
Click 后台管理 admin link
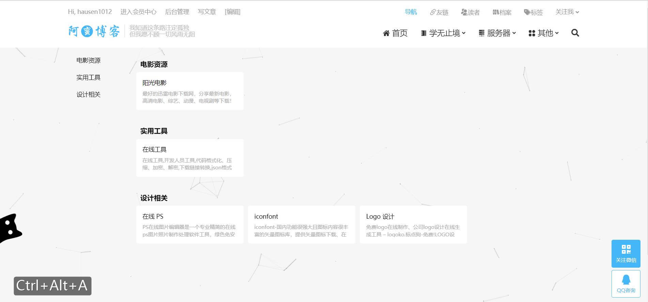[177, 12]
